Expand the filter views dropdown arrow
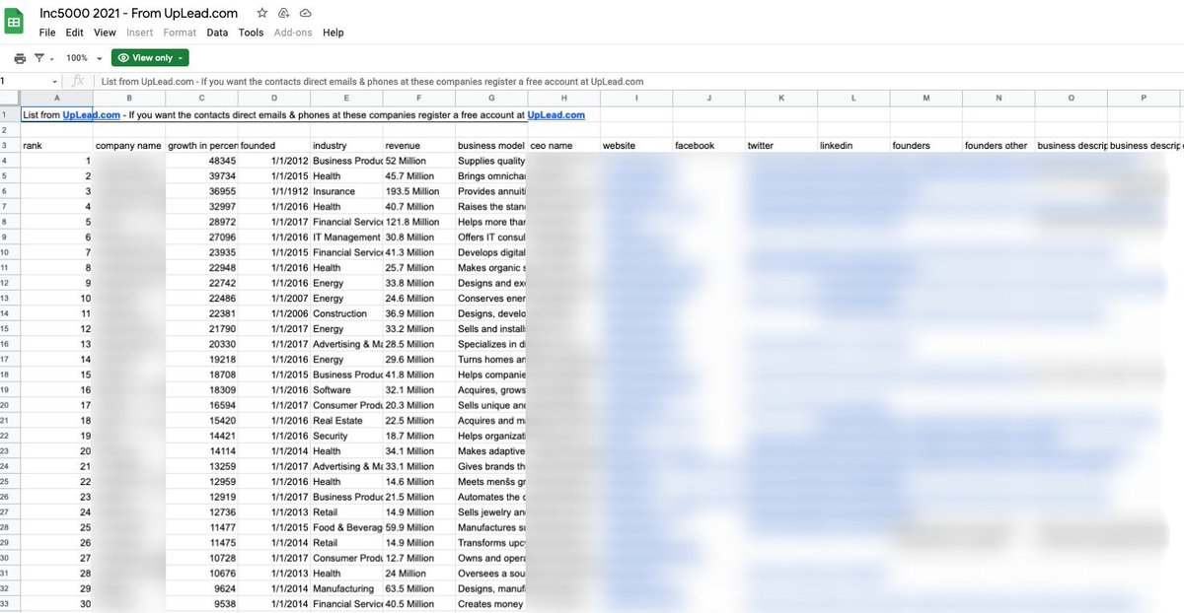The width and height of the screenshot is (1184, 613). tap(51, 59)
